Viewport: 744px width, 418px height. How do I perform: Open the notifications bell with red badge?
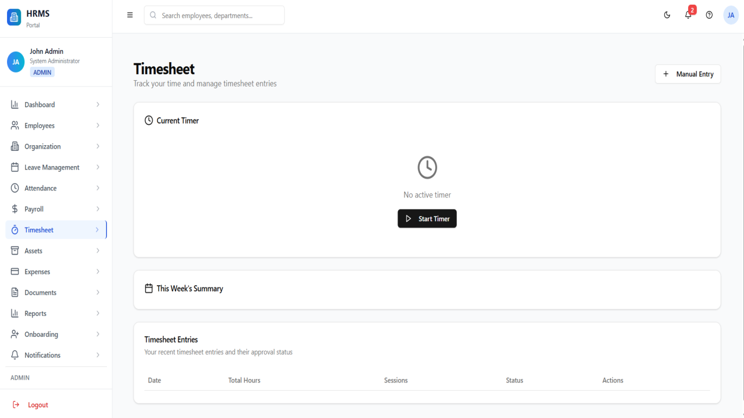pos(688,15)
